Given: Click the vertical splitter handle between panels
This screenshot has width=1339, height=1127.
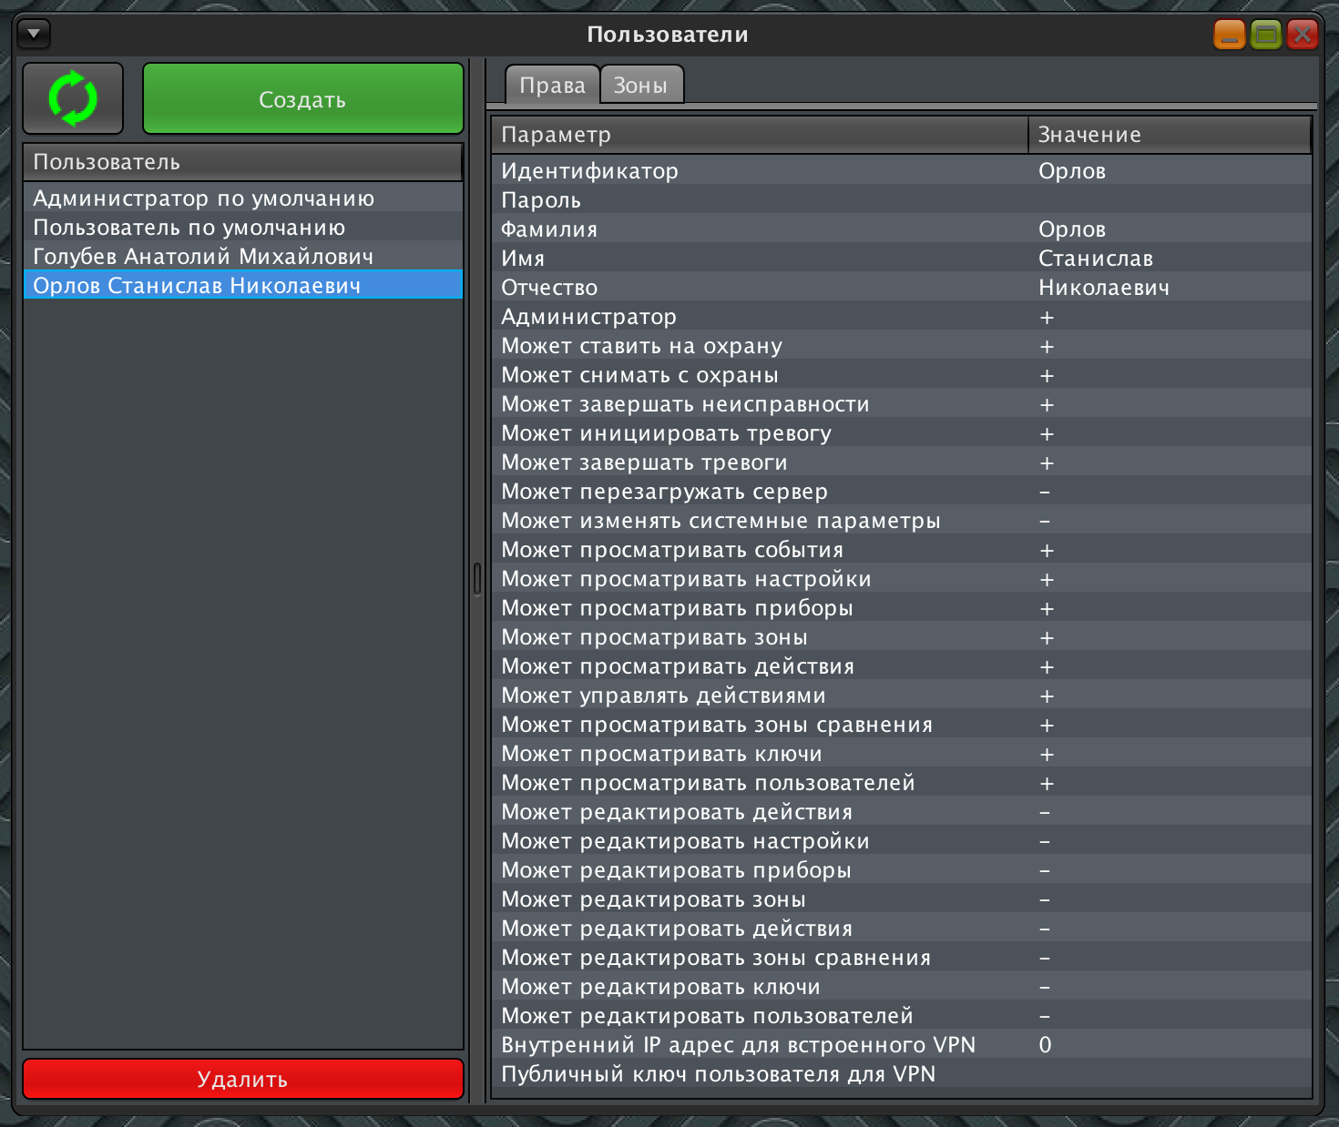Looking at the screenshot, I should (477, 579).
